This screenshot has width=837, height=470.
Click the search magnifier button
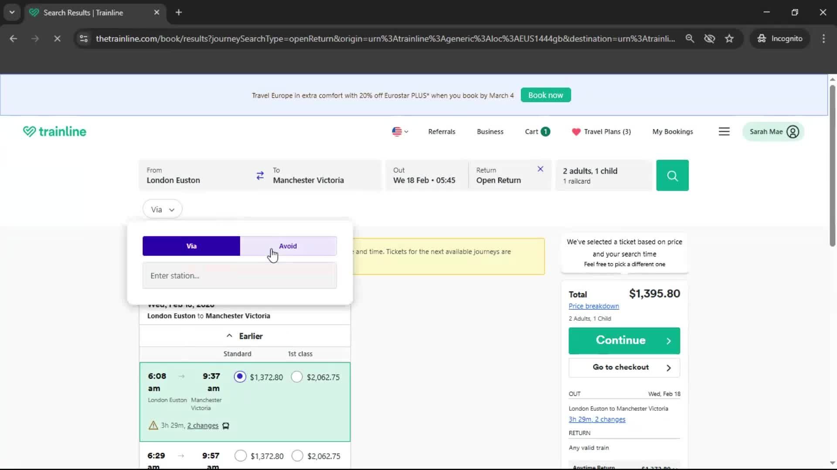[672, 175]
